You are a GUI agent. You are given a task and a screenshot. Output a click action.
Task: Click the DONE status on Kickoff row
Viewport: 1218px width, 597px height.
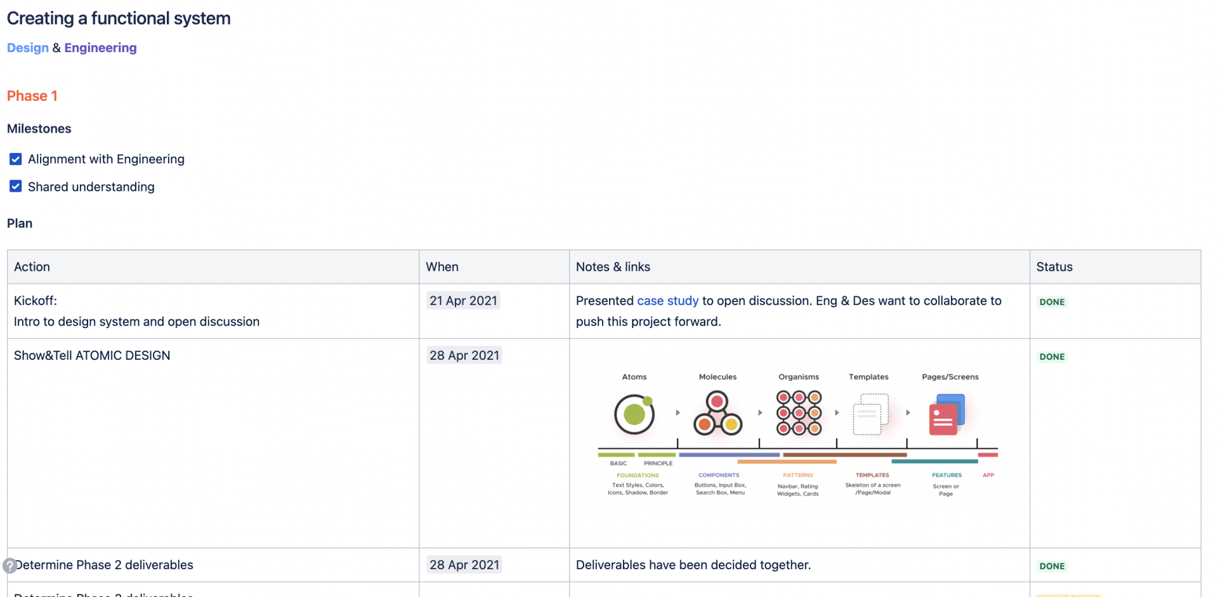(x=1052, y=302)
